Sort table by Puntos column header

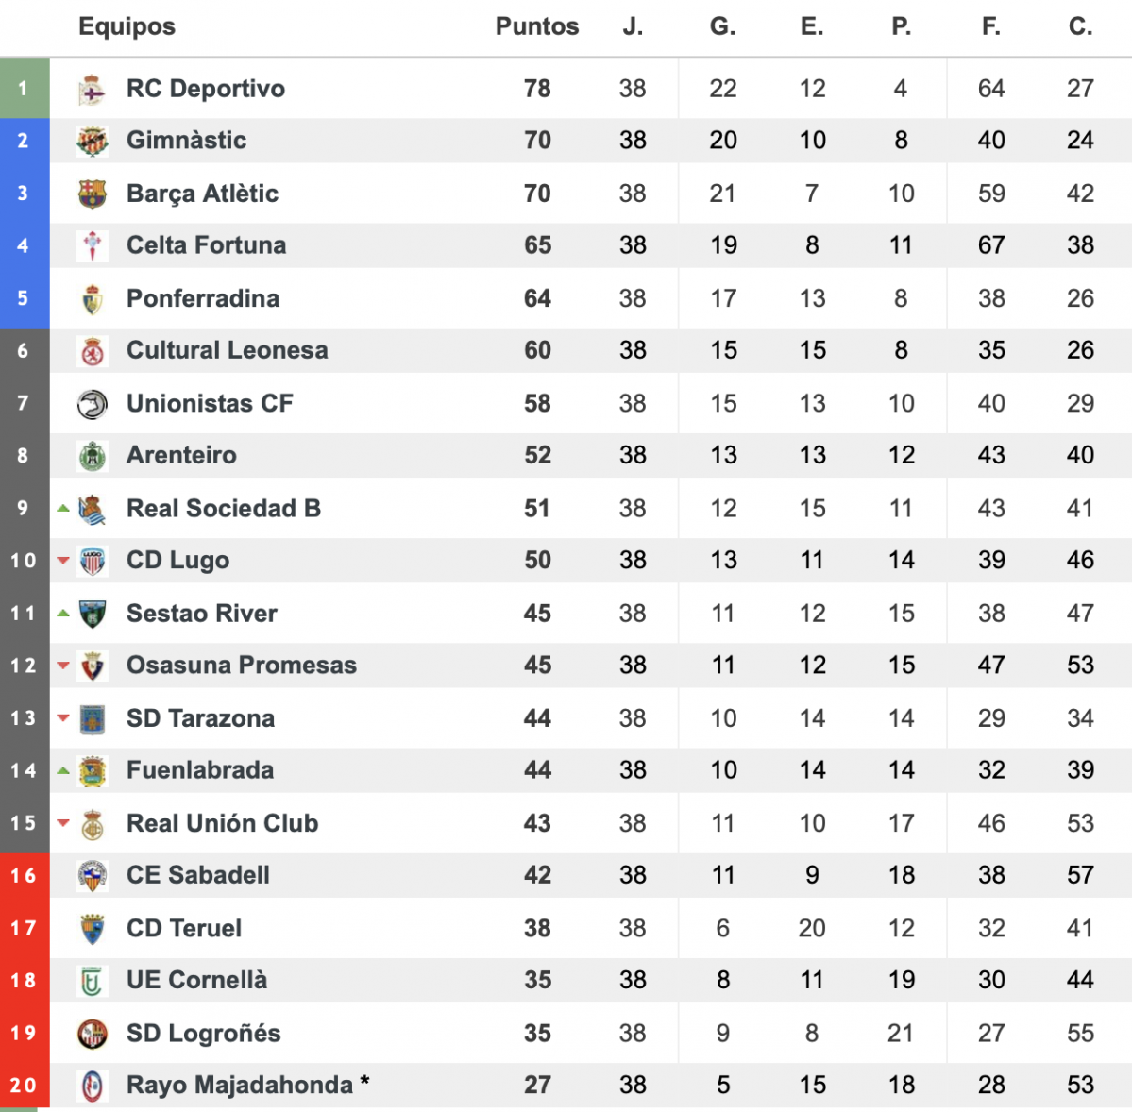(536, 26)
